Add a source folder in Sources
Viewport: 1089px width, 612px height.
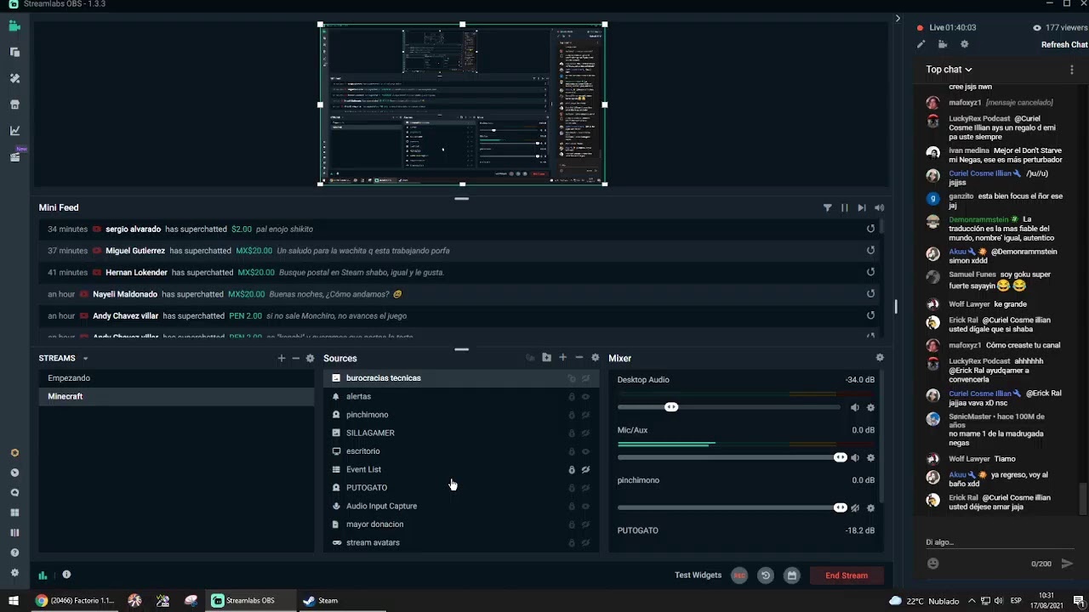point(546,358)
